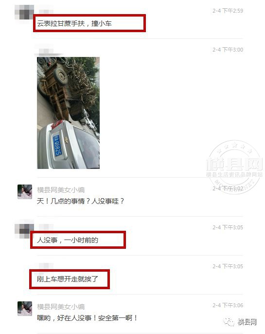Screen dimensions: 265x334
Task: Click the reply 嘿哟，好在人没事！安全第一啊！
Action: 87,318
